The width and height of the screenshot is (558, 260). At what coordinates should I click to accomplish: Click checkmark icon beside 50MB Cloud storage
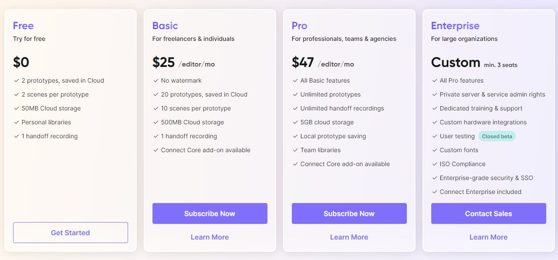click(16, 108)
